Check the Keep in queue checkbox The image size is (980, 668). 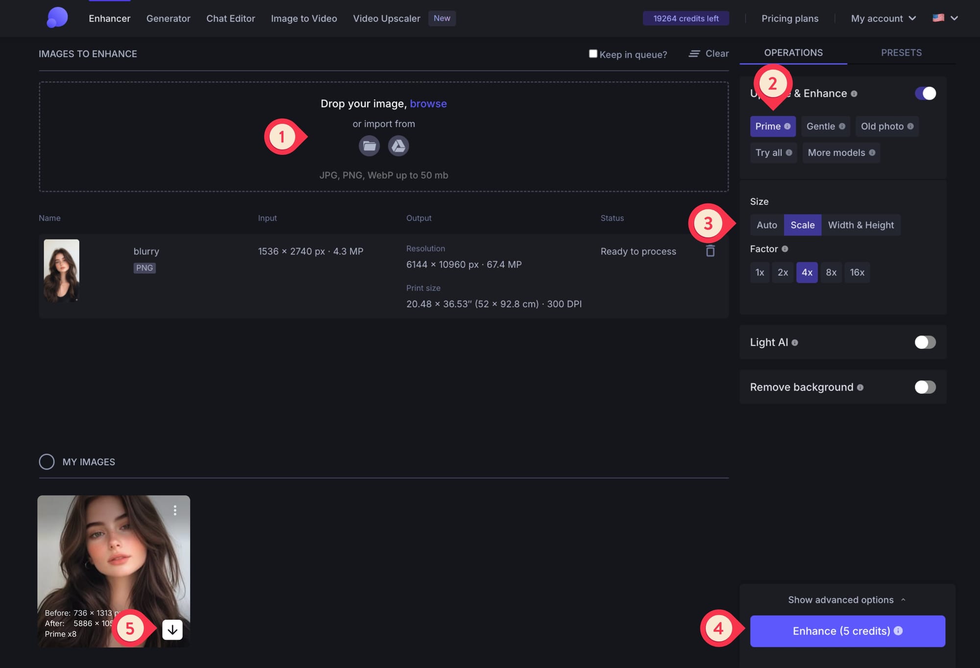pyautogui.click(x=592, y=54)
